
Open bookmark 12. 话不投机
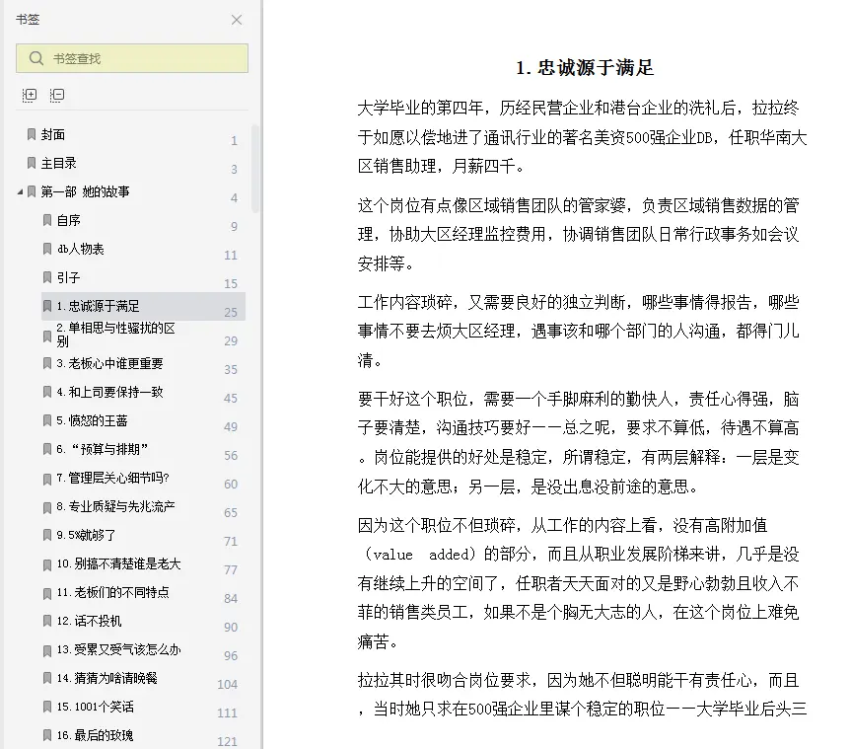89,621
